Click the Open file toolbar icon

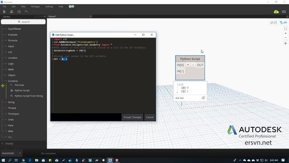[11, 12]
